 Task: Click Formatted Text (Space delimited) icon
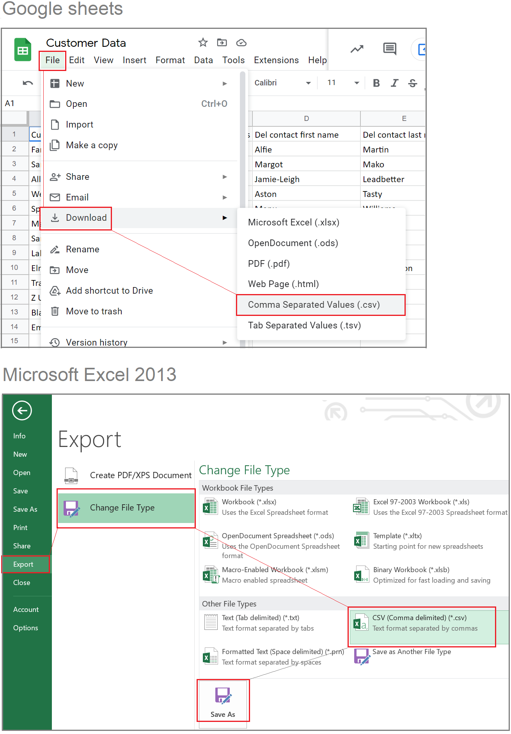(210, 656)
